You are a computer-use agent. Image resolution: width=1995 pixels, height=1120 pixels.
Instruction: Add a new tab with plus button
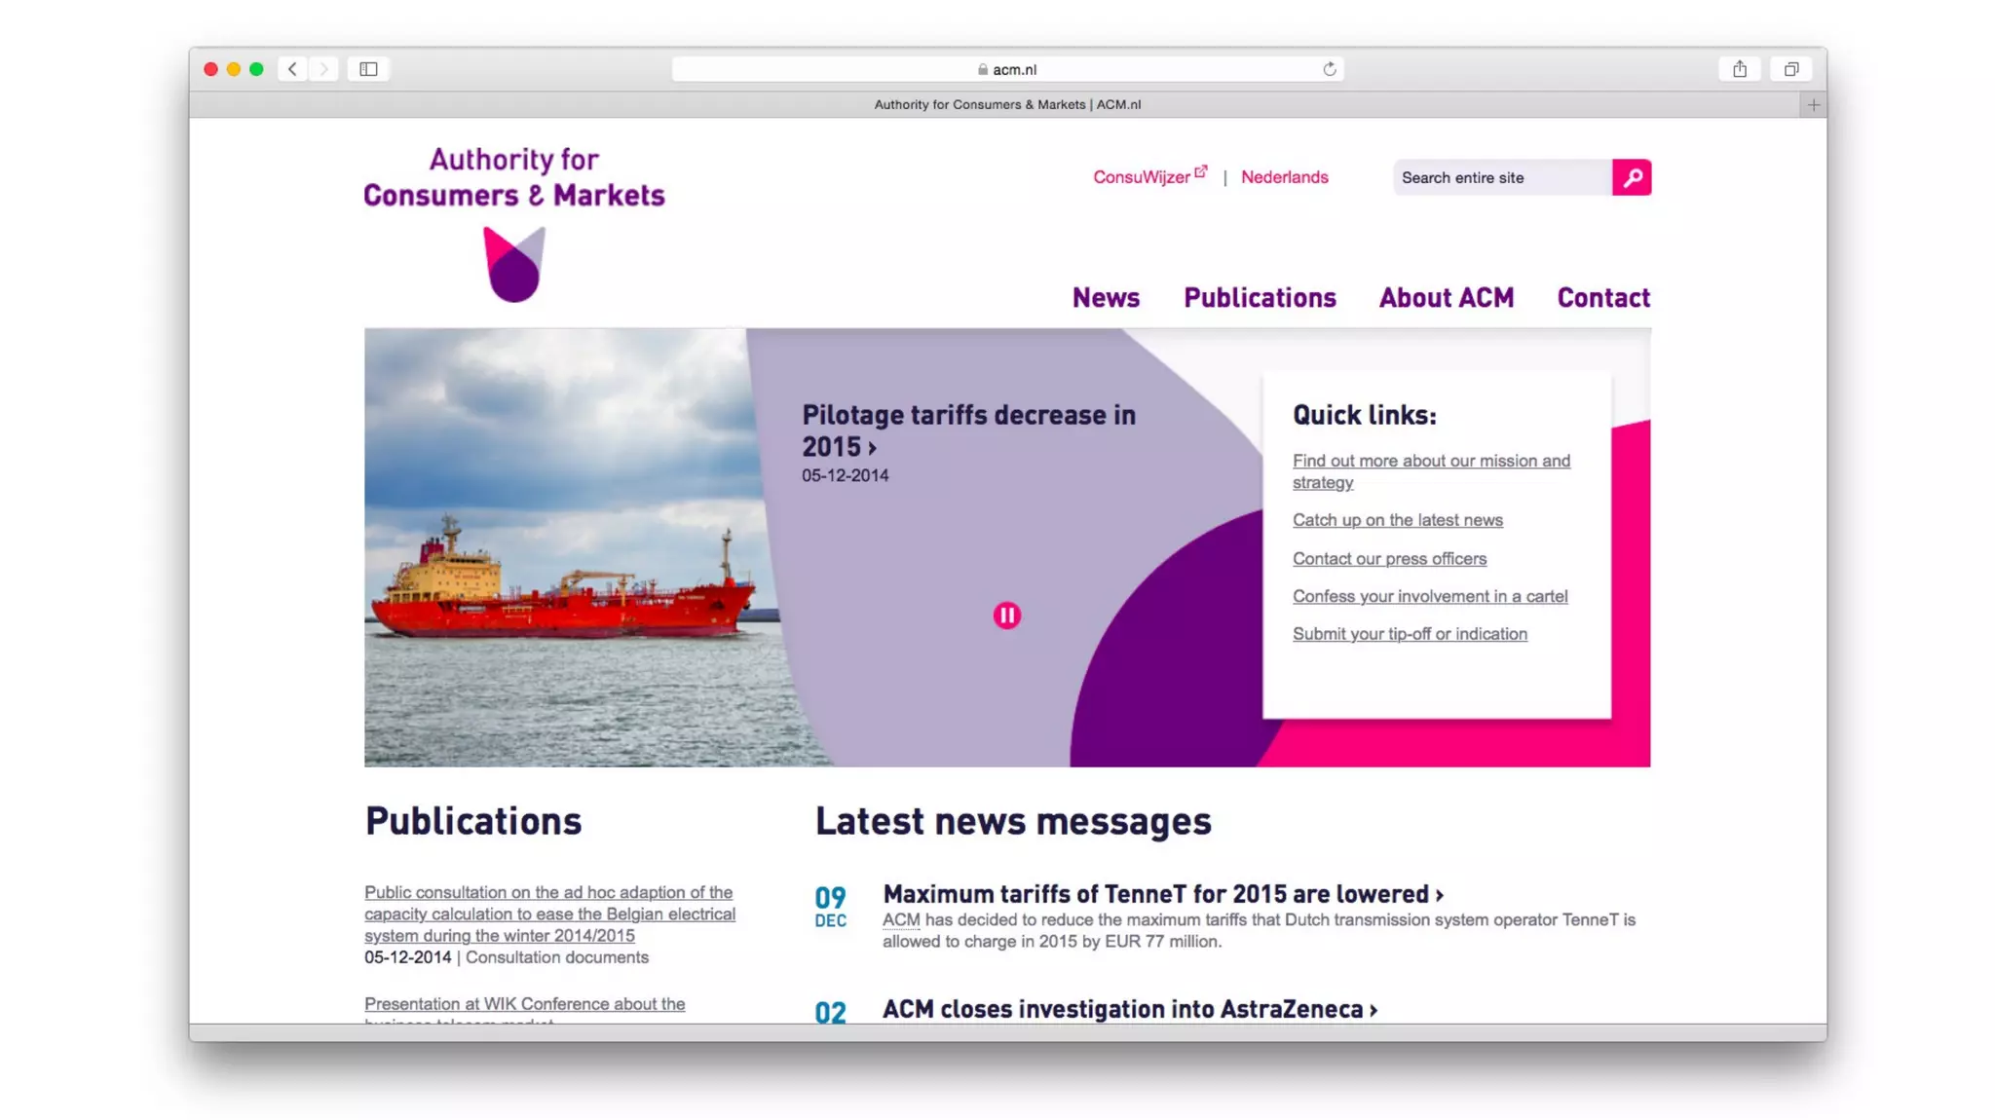point(1813,105)
